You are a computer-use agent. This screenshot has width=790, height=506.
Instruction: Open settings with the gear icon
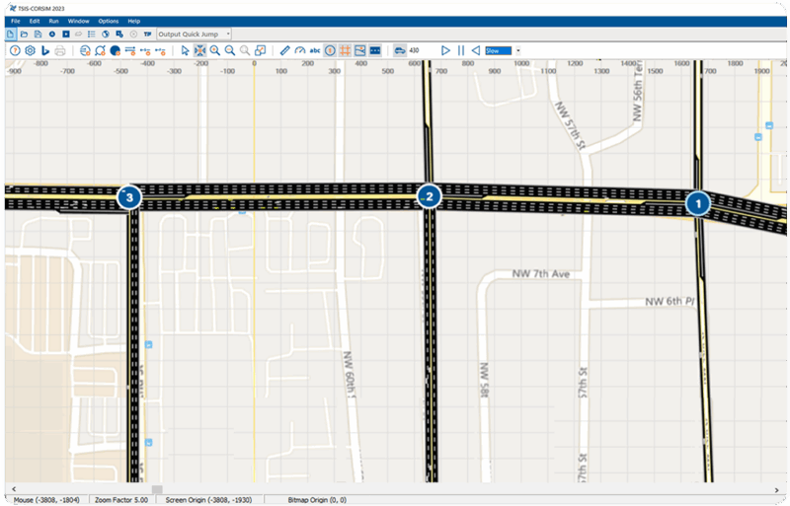click(x=30, y=50)
